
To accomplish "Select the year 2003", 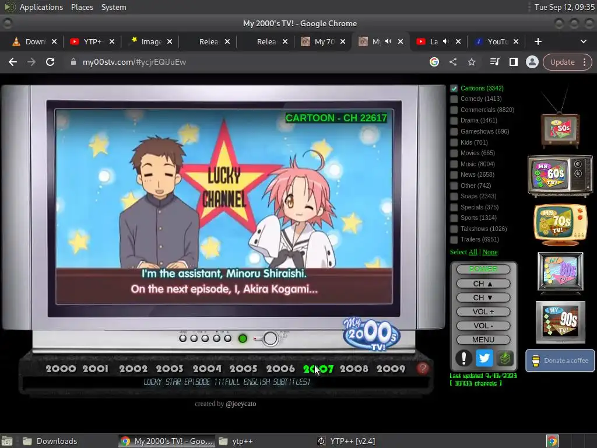I will (170, 369).
